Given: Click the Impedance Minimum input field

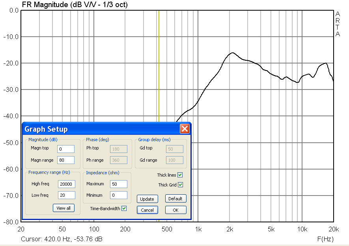Looking at the screenshot, I should coord(119,195).
